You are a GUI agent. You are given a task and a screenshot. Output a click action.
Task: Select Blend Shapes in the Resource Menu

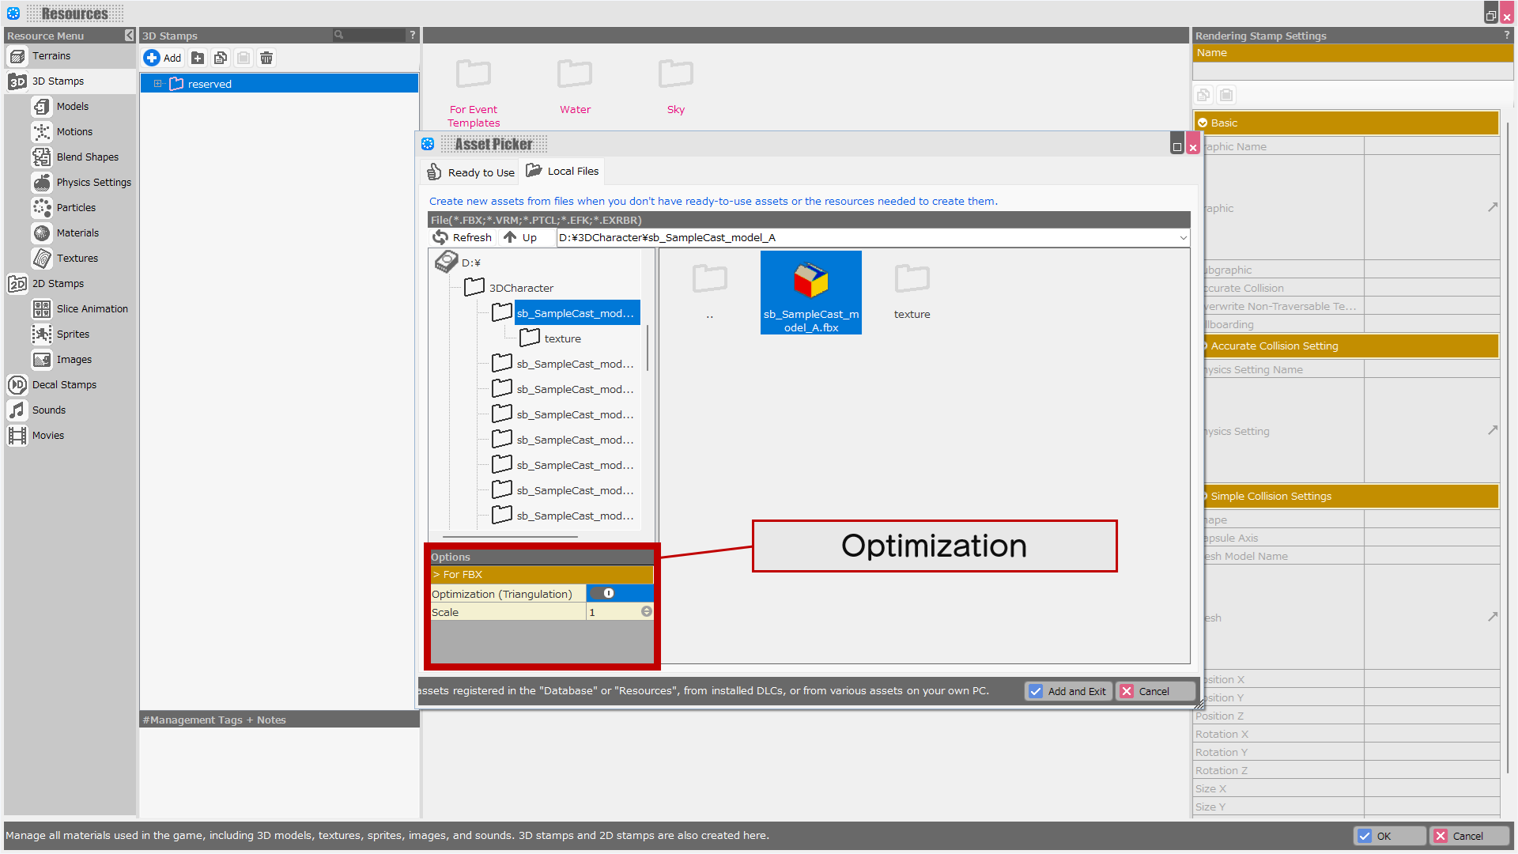[x=87, y=157]
